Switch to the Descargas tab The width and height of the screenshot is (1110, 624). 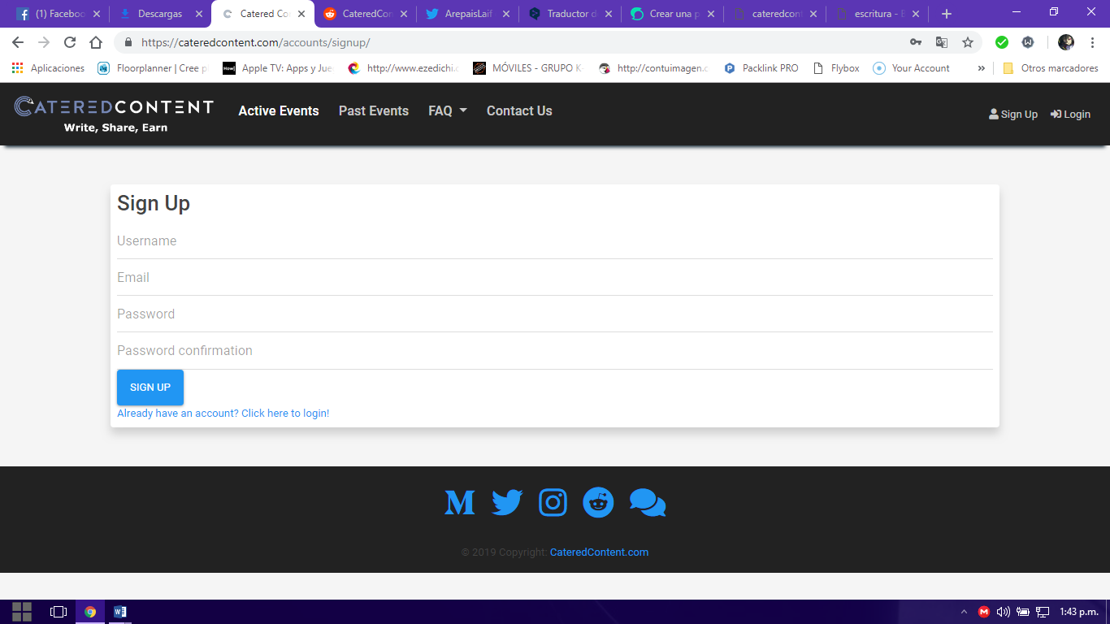coord(159,14)
